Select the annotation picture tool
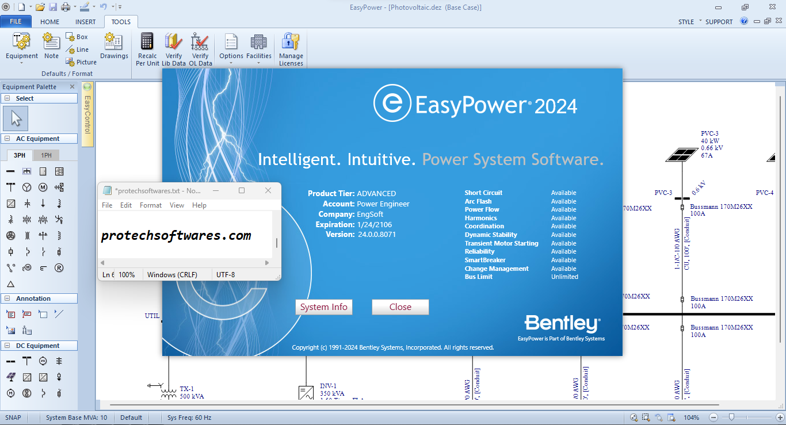The width and height of the screenshot is (786, 425). (x=10, y=330)
